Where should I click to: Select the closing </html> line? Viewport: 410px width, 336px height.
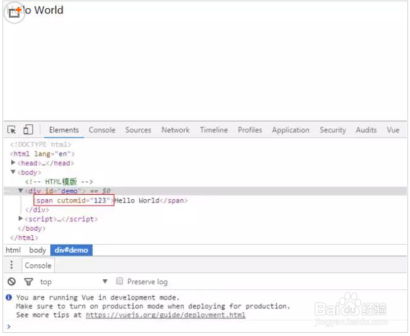(x=24, y=238)
